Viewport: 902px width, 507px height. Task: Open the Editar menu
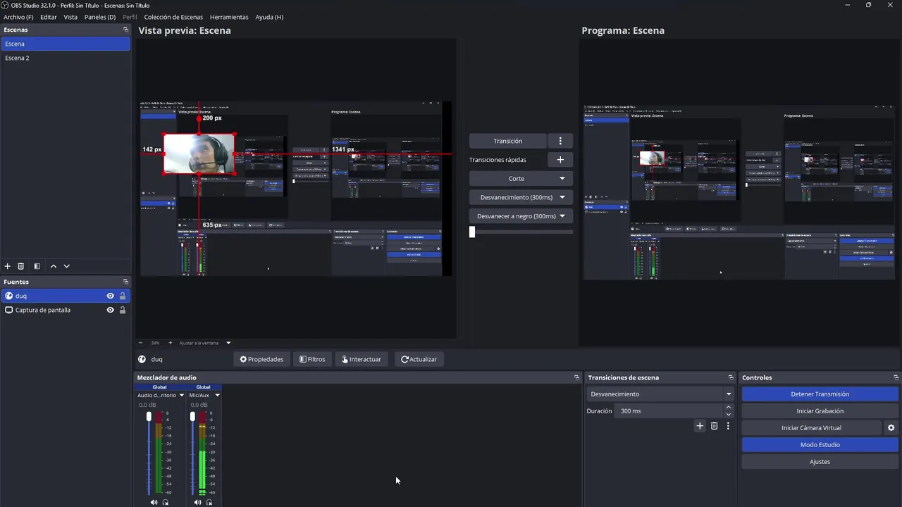(49, 17)
